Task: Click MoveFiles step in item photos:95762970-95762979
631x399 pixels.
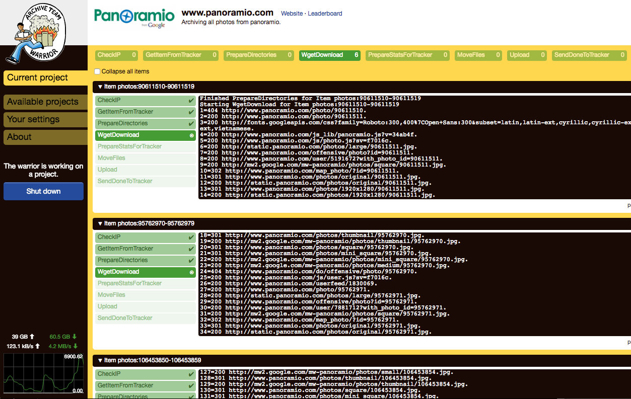Action: click(x=146, y=295)
